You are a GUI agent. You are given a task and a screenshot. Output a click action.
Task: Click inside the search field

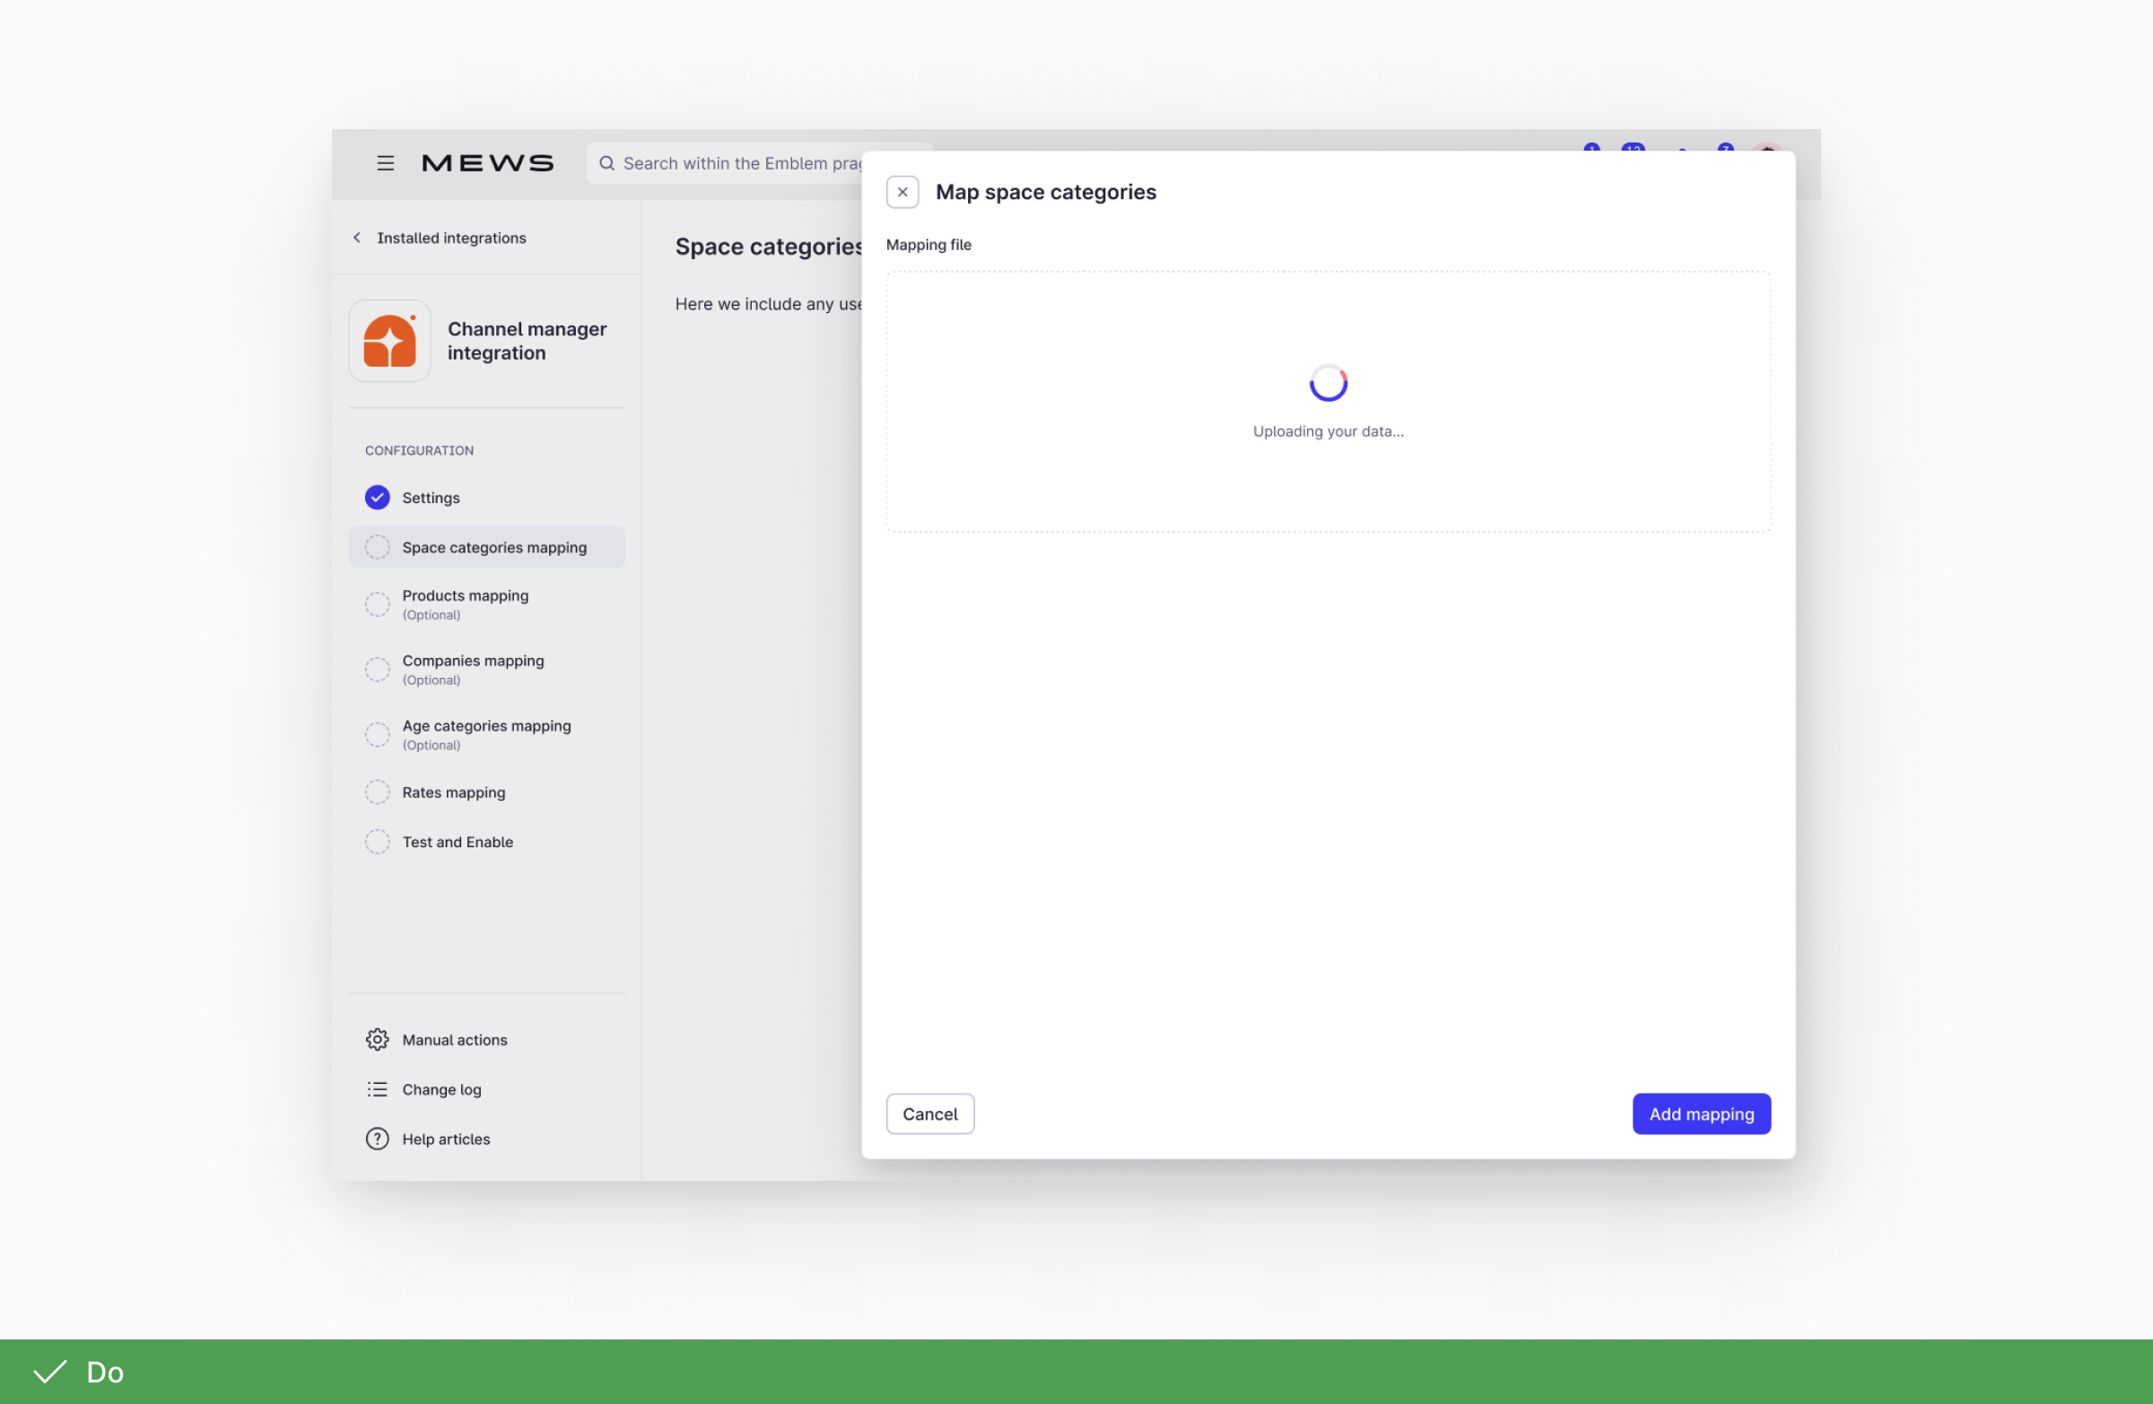pos(751,163)
